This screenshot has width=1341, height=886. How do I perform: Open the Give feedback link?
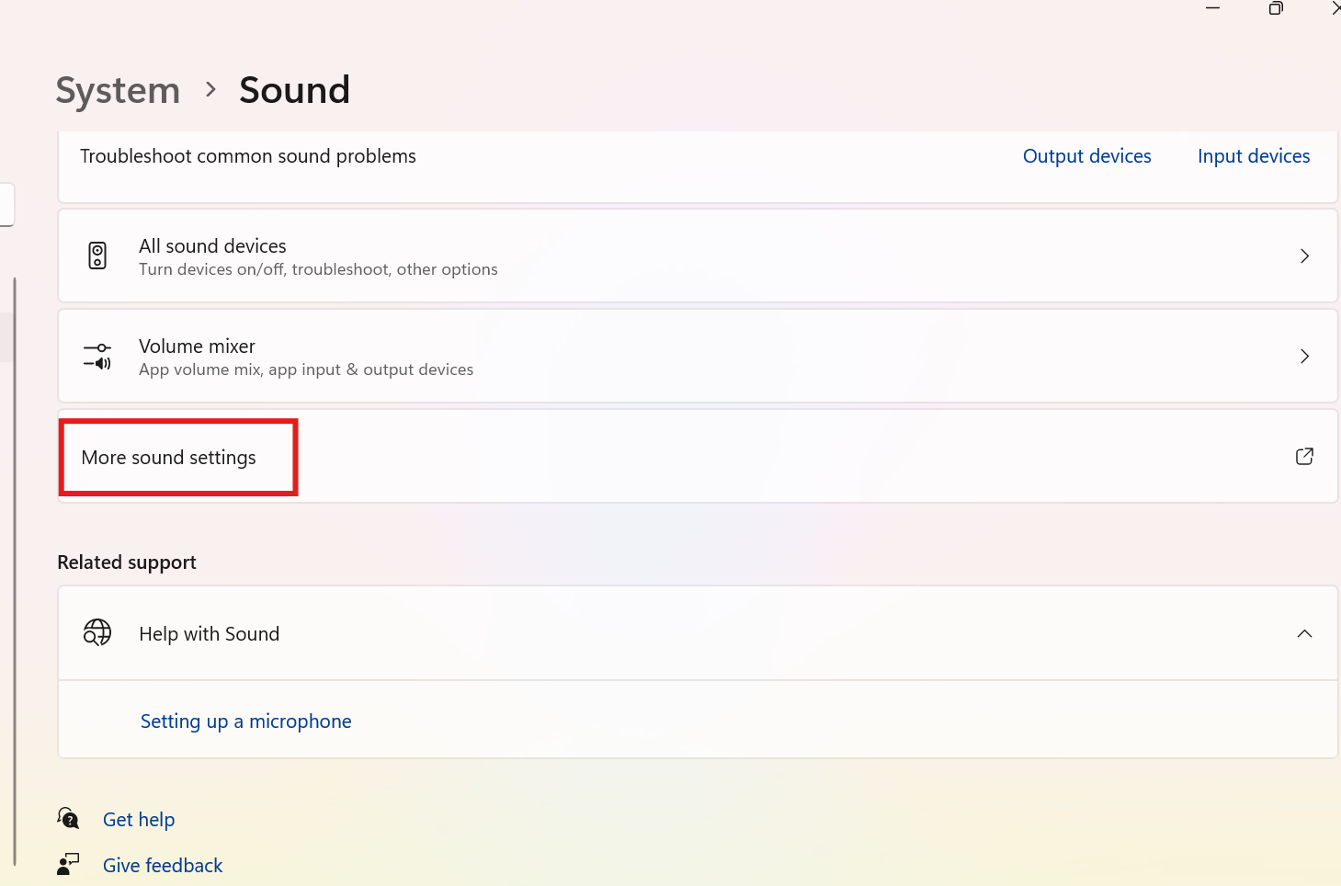[x=163, y=866]
